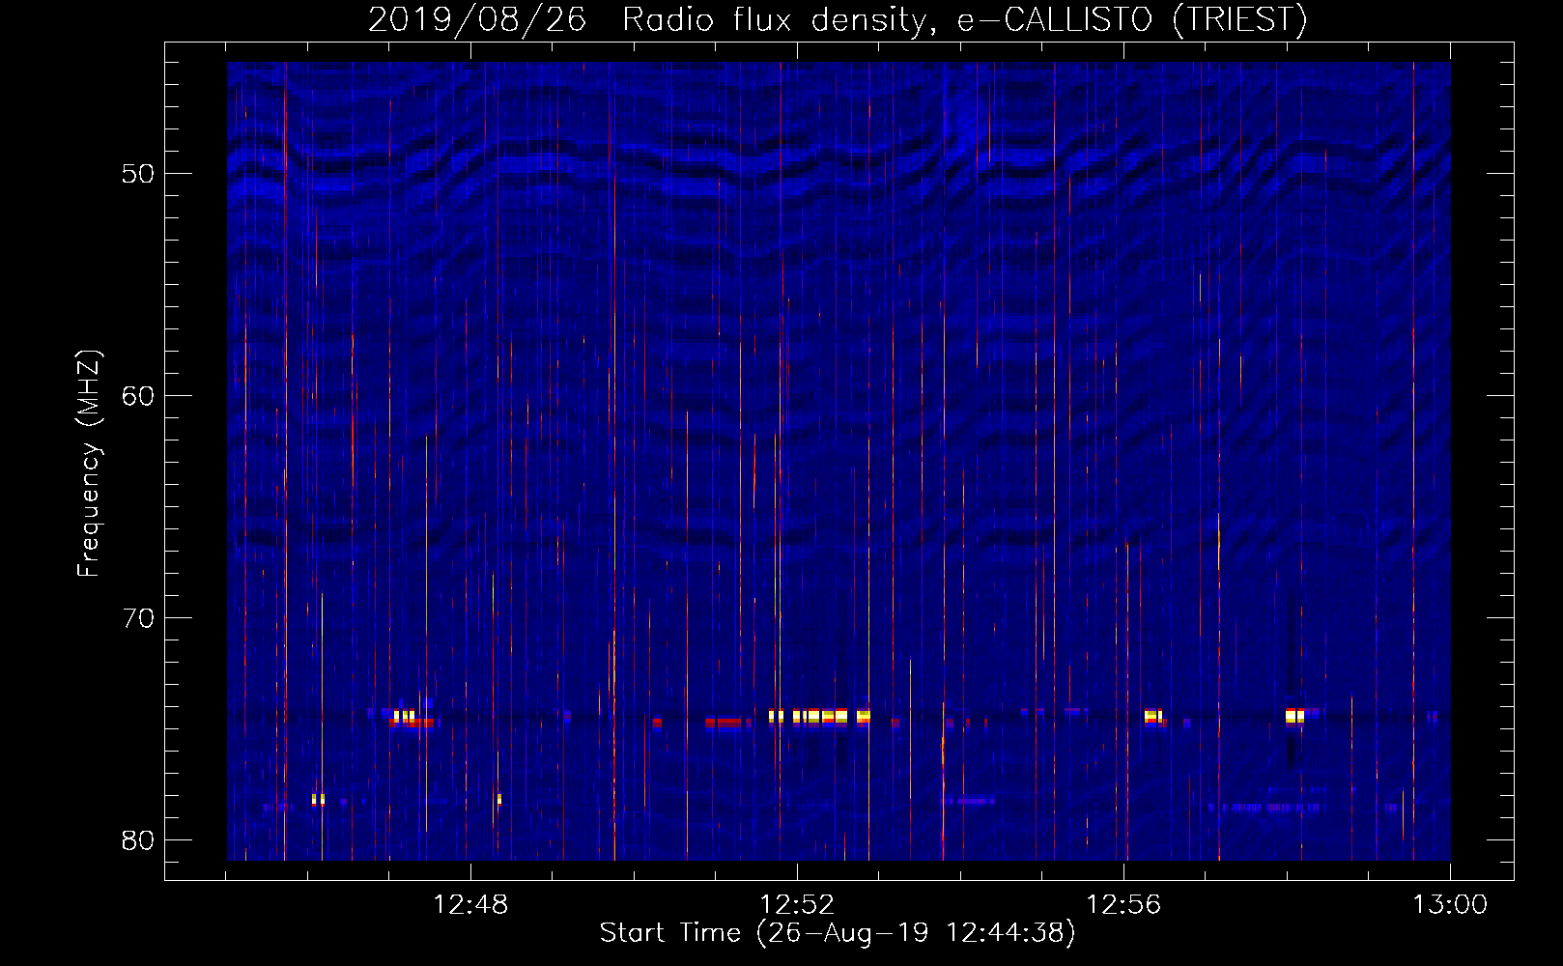Click the 12:52 time tick label
1563x966 pixels.
pyautogui.click(x=797, y=905)
